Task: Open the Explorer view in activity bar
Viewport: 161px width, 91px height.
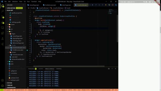Action: pyautogui.click(x=3, y=6)
